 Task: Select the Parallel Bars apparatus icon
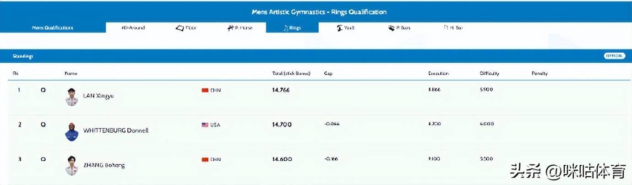(392, 28)
